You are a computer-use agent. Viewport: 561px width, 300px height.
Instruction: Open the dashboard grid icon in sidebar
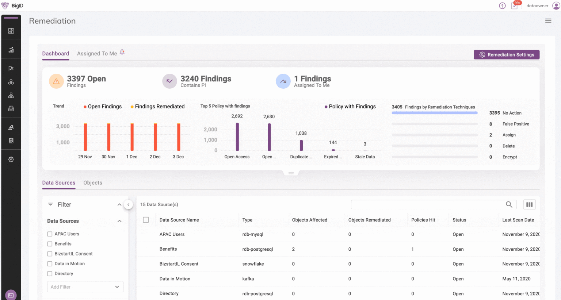tap(11, 31)
